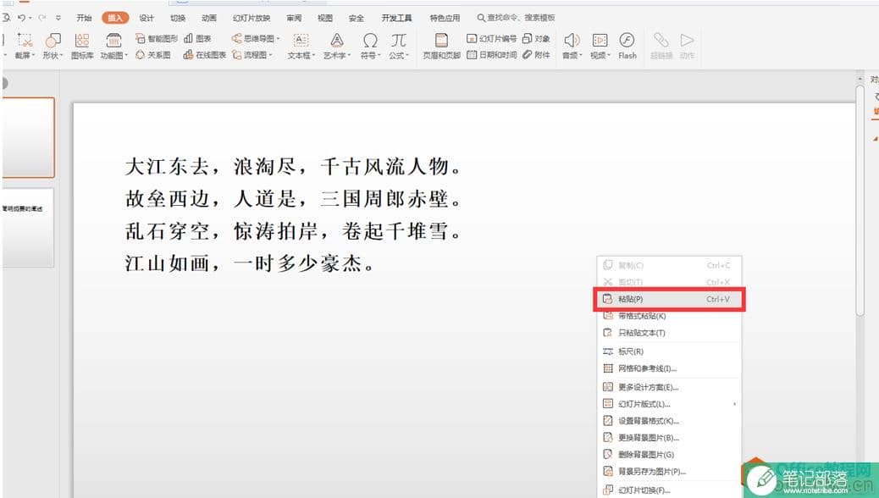The image size is (879, 498).
Task: Switch to the 特色应用 tab
Action: click(445, 18)
